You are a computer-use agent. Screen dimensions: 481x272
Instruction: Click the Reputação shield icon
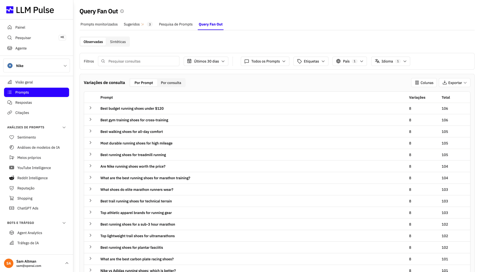click(12, 188)
